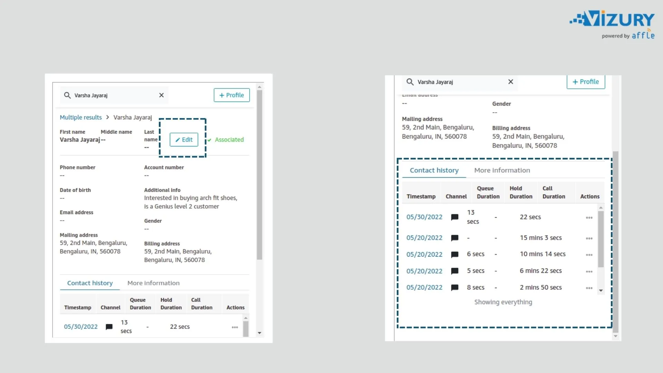Open More information tab in right panel
Image resolution: width=663 pixels, height=373 pixels.
click(502, 170)
